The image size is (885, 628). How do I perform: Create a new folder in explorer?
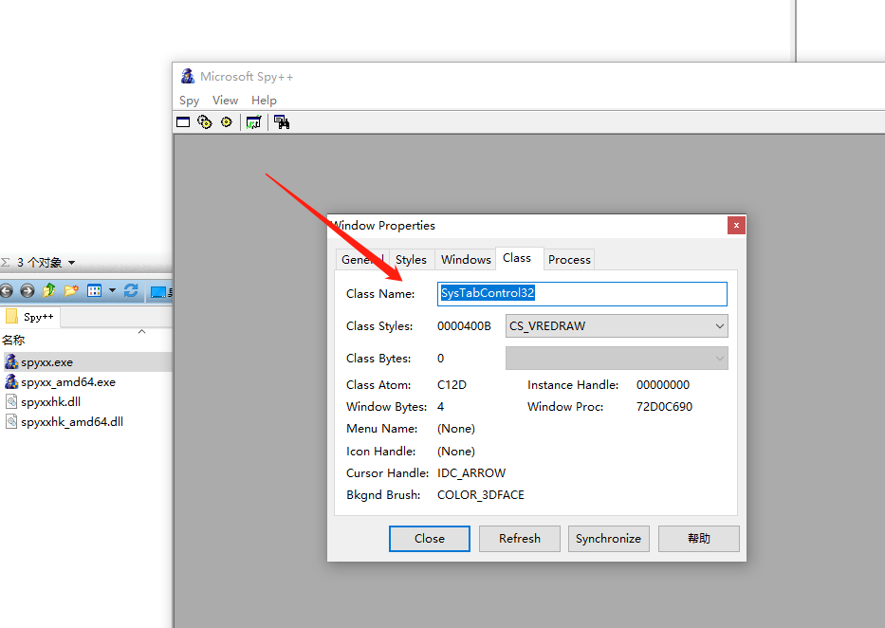70,290
